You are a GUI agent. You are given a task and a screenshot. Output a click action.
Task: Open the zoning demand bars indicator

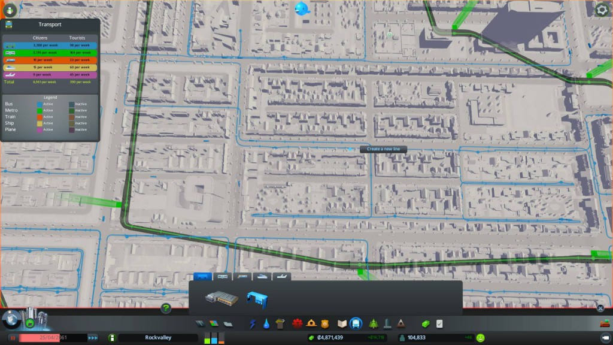coord(214,338)
